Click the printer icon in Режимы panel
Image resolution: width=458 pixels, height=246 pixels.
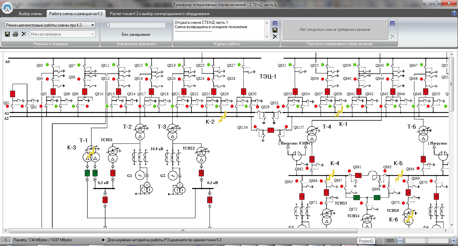click(15, 34)
